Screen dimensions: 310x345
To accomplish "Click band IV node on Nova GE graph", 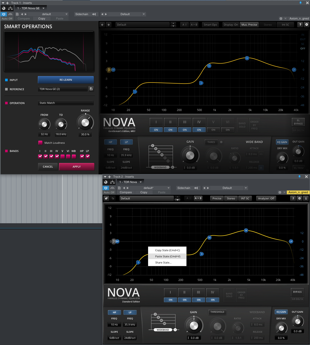I will point(247,58).
